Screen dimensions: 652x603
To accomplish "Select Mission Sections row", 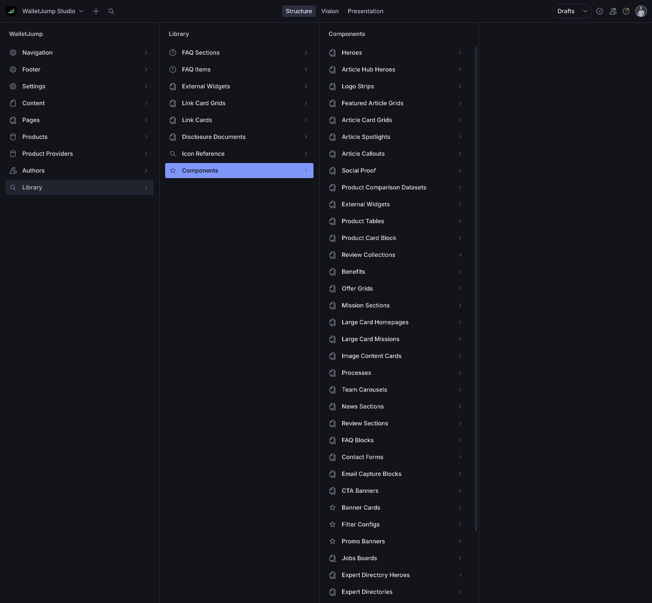I will [x=396, y=305].
